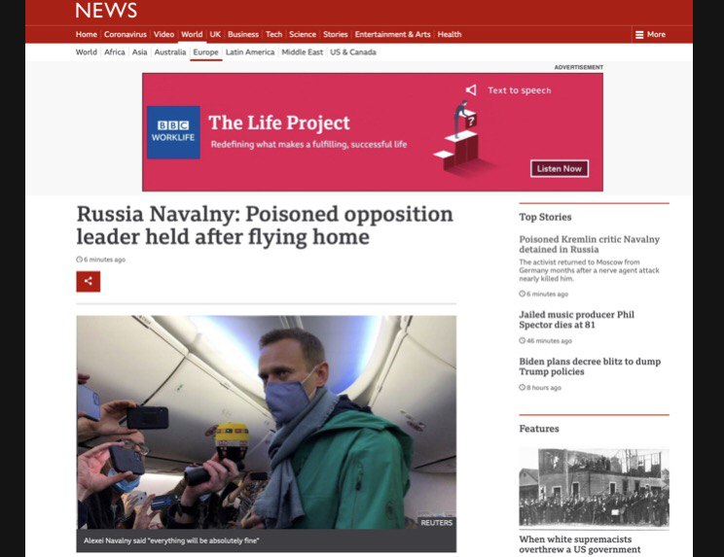Click the ad subtitle Redefining what makes fulfilling life
This screenshot has width=724, height=557.
point(308,144)
